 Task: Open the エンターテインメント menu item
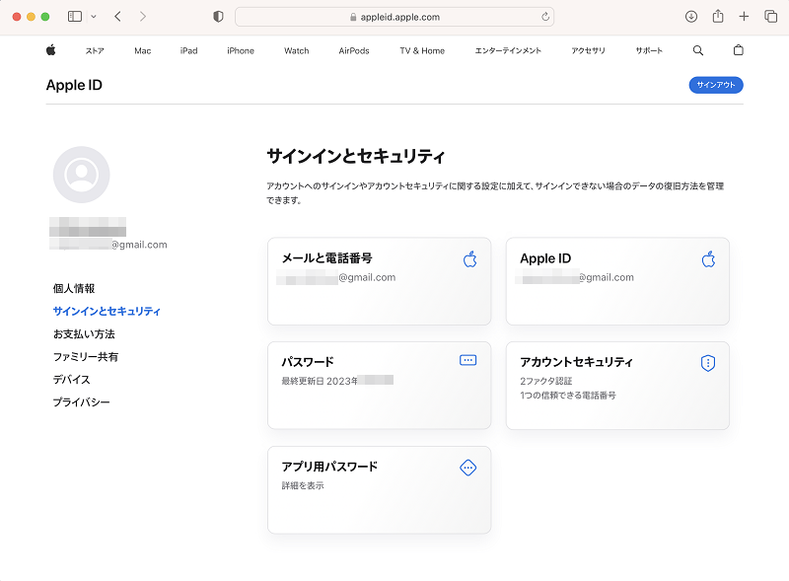[508, 51]
